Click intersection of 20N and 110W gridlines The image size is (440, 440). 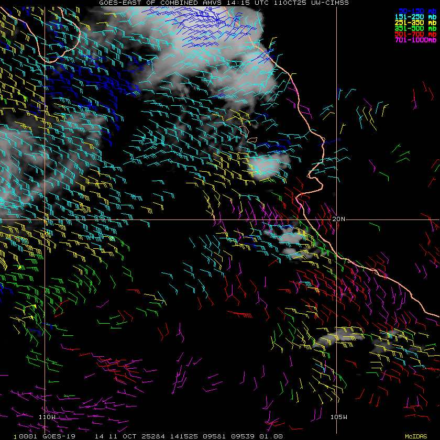(45, 219)
